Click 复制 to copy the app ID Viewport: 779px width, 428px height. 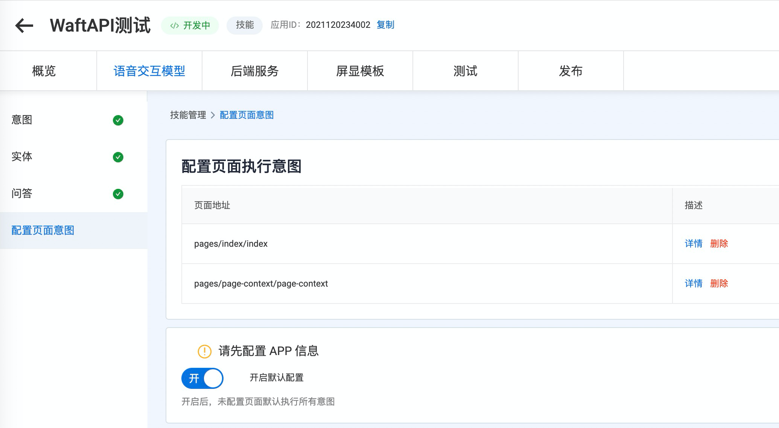pos(385,25)
